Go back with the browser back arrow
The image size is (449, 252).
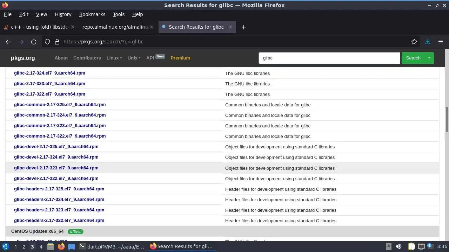point(8,42)
